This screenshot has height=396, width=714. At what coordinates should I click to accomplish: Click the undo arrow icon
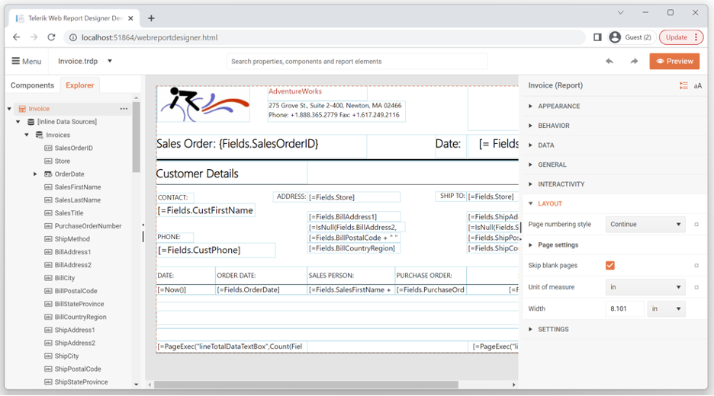pos(609,62)
